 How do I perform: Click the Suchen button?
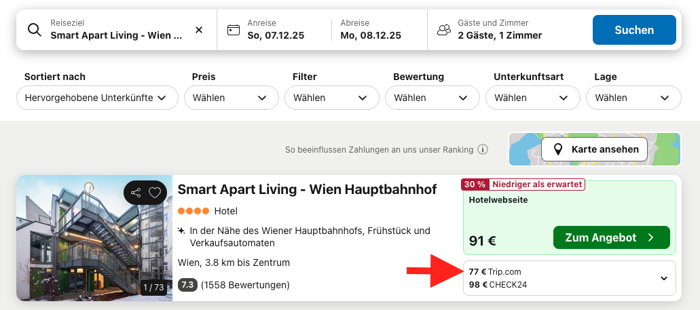point(634,30)
